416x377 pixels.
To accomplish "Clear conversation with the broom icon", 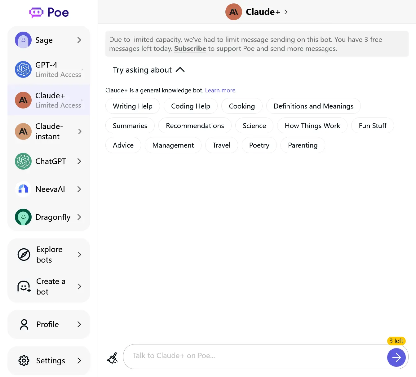I will pos(112,358).
